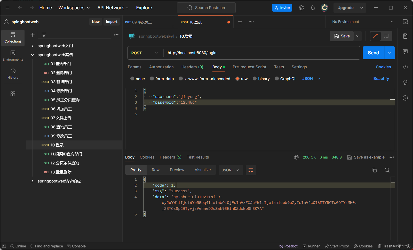Click the collections filter icon
The image size is (413, 250).
point(44,35)
